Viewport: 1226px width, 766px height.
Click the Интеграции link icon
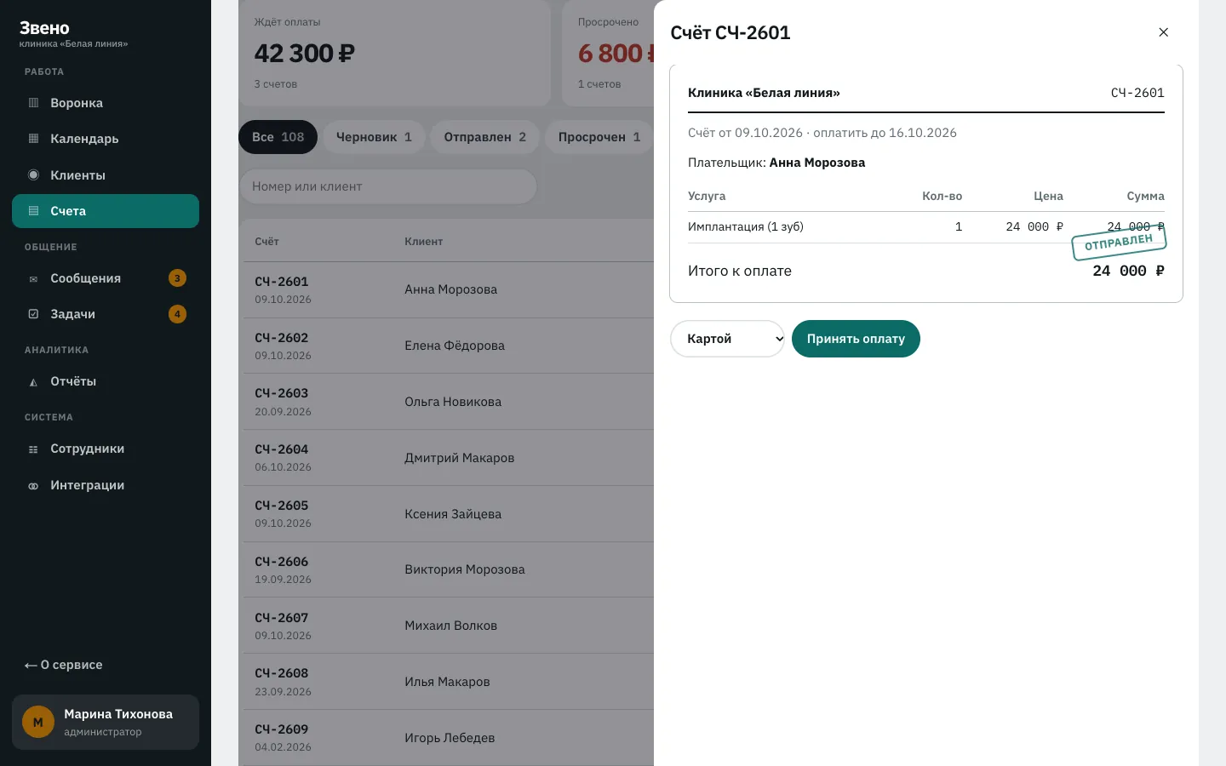[33, 485]
